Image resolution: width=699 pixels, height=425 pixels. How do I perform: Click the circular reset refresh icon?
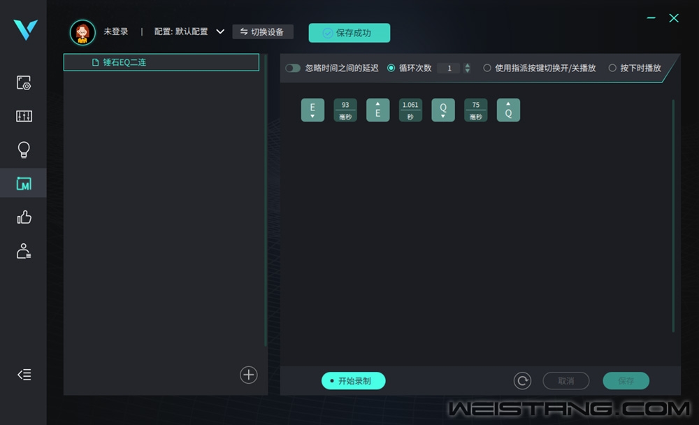point(522,381)
